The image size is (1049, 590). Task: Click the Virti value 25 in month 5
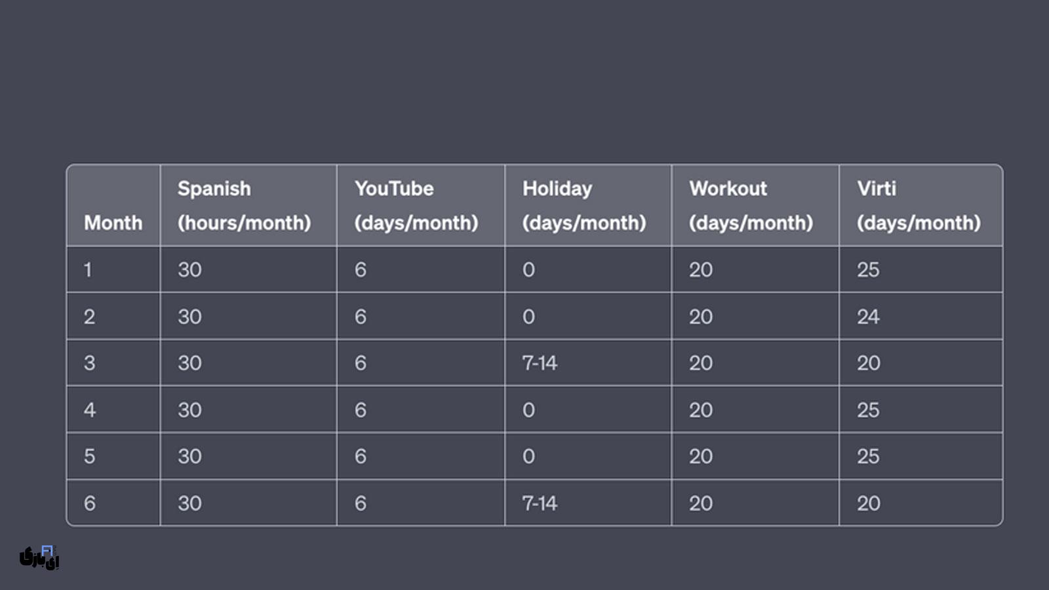868,457
